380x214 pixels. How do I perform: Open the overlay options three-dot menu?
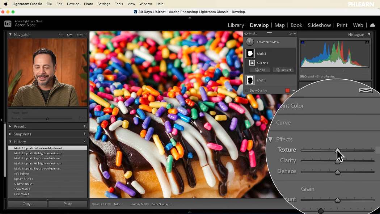click(x=294, y=91)
